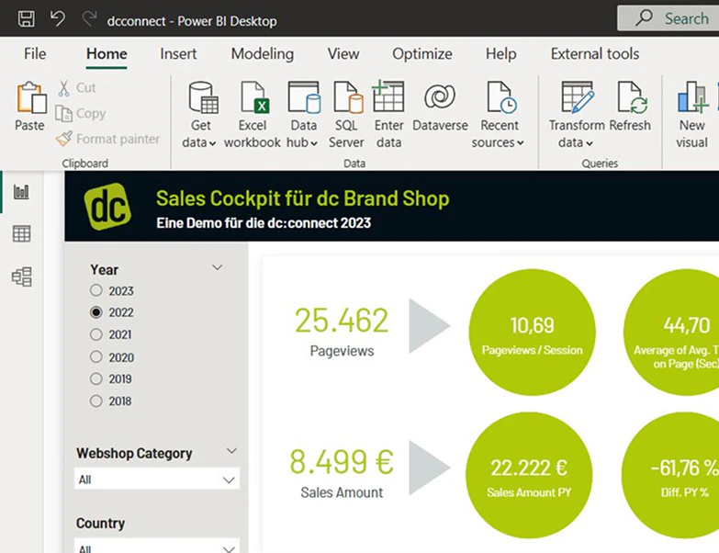
Task: Click the Transform data icon
Action: coord(578,97)
